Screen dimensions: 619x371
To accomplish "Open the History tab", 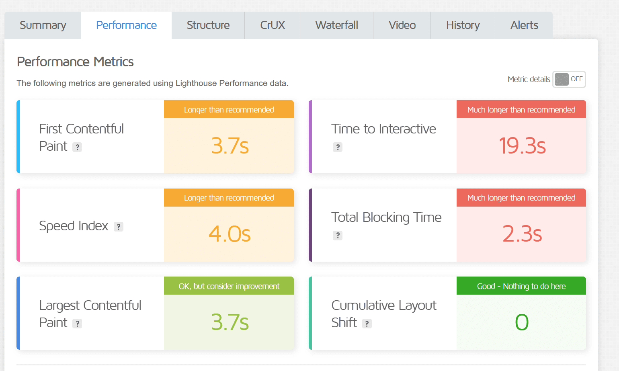I will 463,25.
